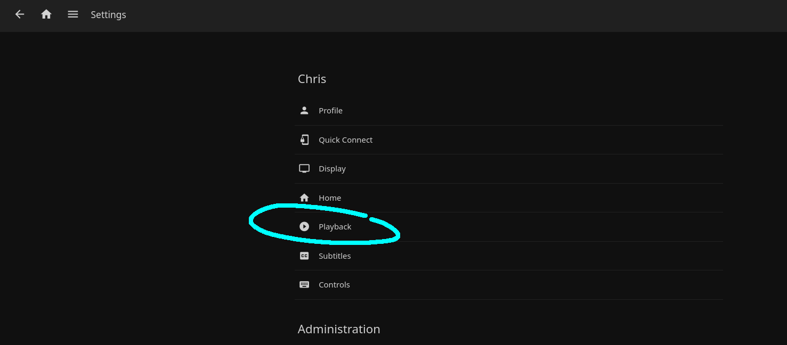
Task: Choose the Home label in settings list
Action: tap(330, 198)
